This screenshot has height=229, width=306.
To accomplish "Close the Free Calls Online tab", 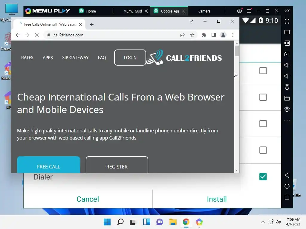I will pyautogui.click(x=80, y=24).
